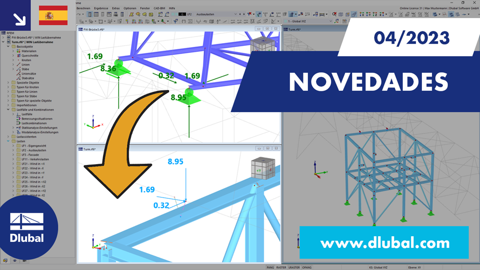Open dropdown arrow next to axis views

tap(386, 15)
